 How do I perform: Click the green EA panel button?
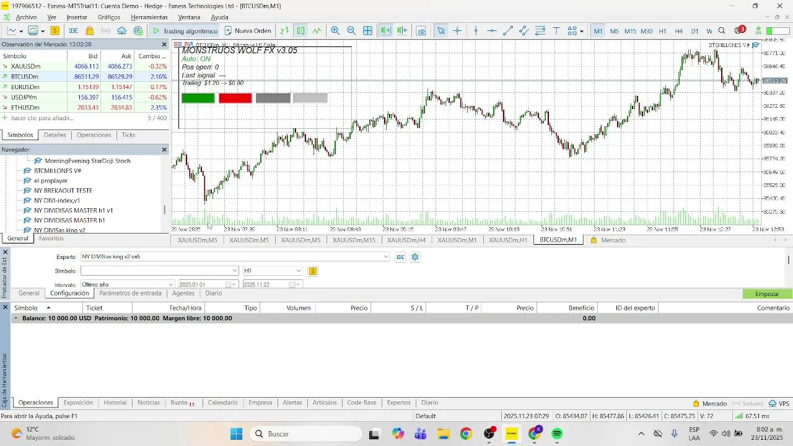[x=198, y=98]
